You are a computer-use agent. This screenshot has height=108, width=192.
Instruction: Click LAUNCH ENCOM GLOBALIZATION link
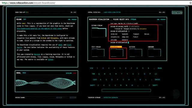[112, 12]
